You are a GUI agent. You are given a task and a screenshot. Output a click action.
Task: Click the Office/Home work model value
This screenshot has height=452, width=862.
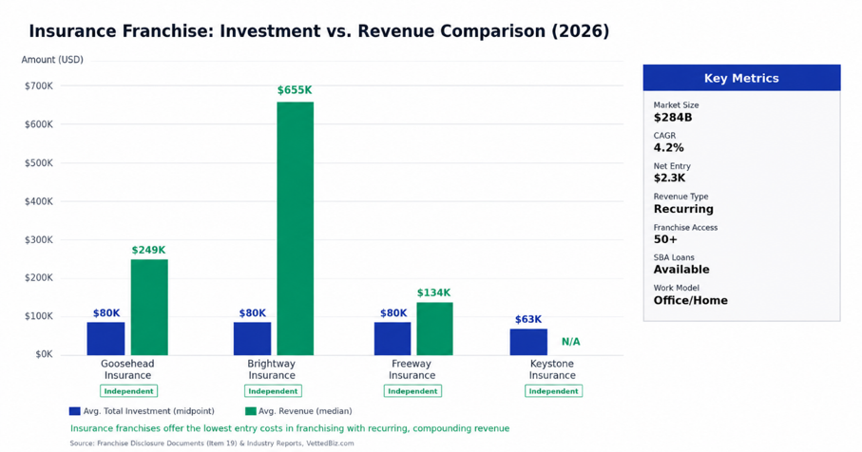[x=691, y=300]
